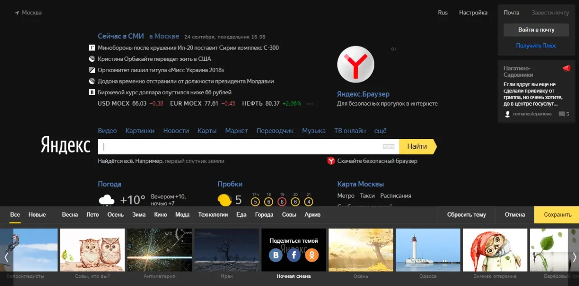
Task: Select the Технологии theme category
Action: [213, 215]
